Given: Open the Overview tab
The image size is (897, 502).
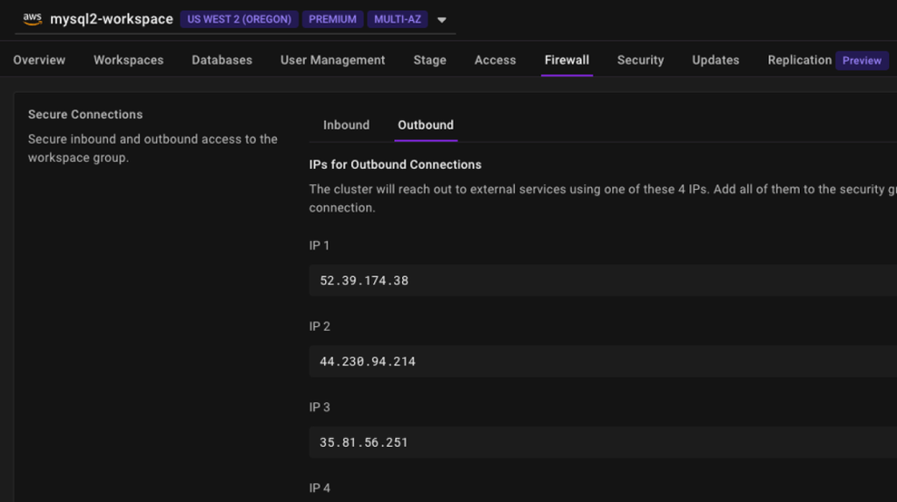Looking at the screenshot, I should pyautogui.click(x=39, y=60).
